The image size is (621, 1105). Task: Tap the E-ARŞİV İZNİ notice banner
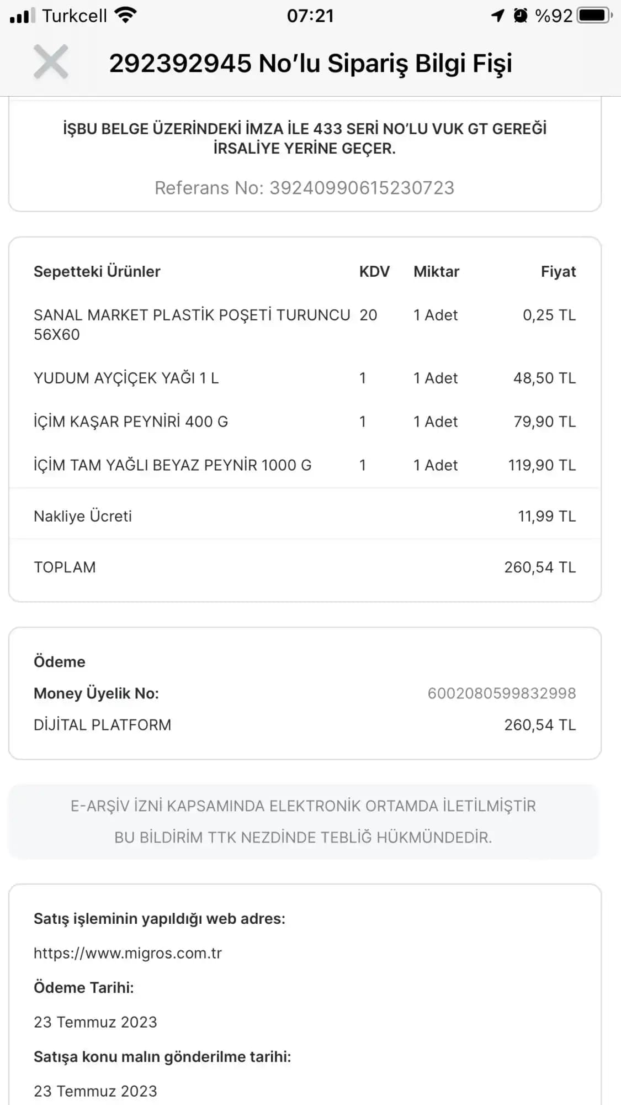coord(303,822)
